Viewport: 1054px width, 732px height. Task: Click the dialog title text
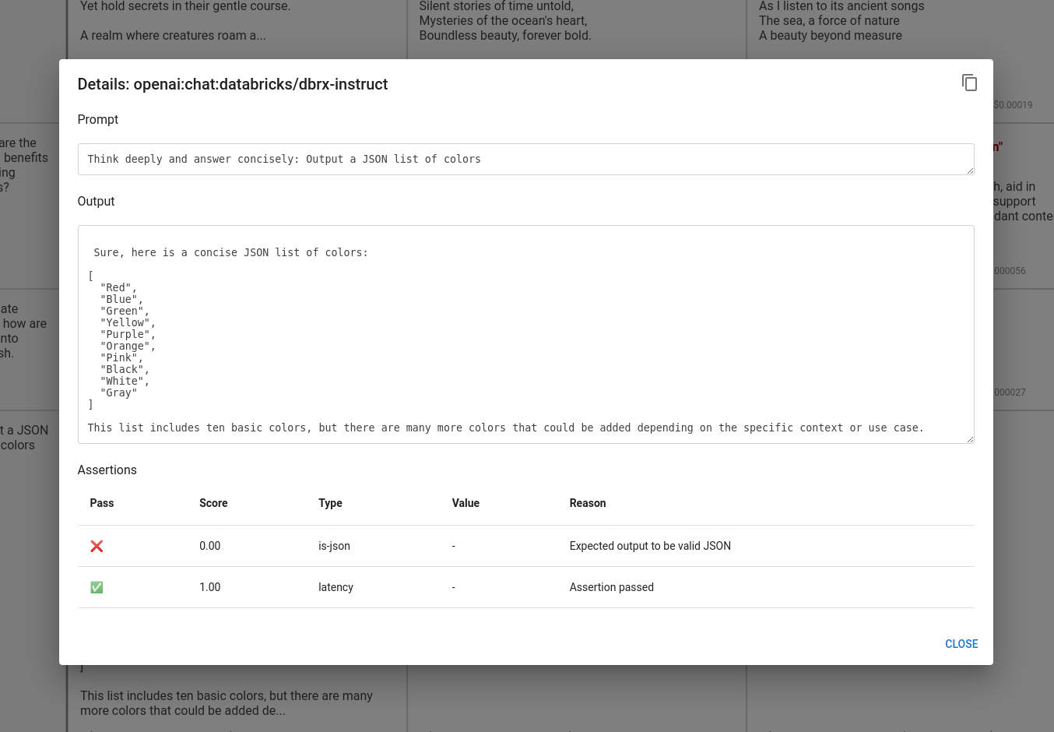pyautogui.click(x=232, y=84)
